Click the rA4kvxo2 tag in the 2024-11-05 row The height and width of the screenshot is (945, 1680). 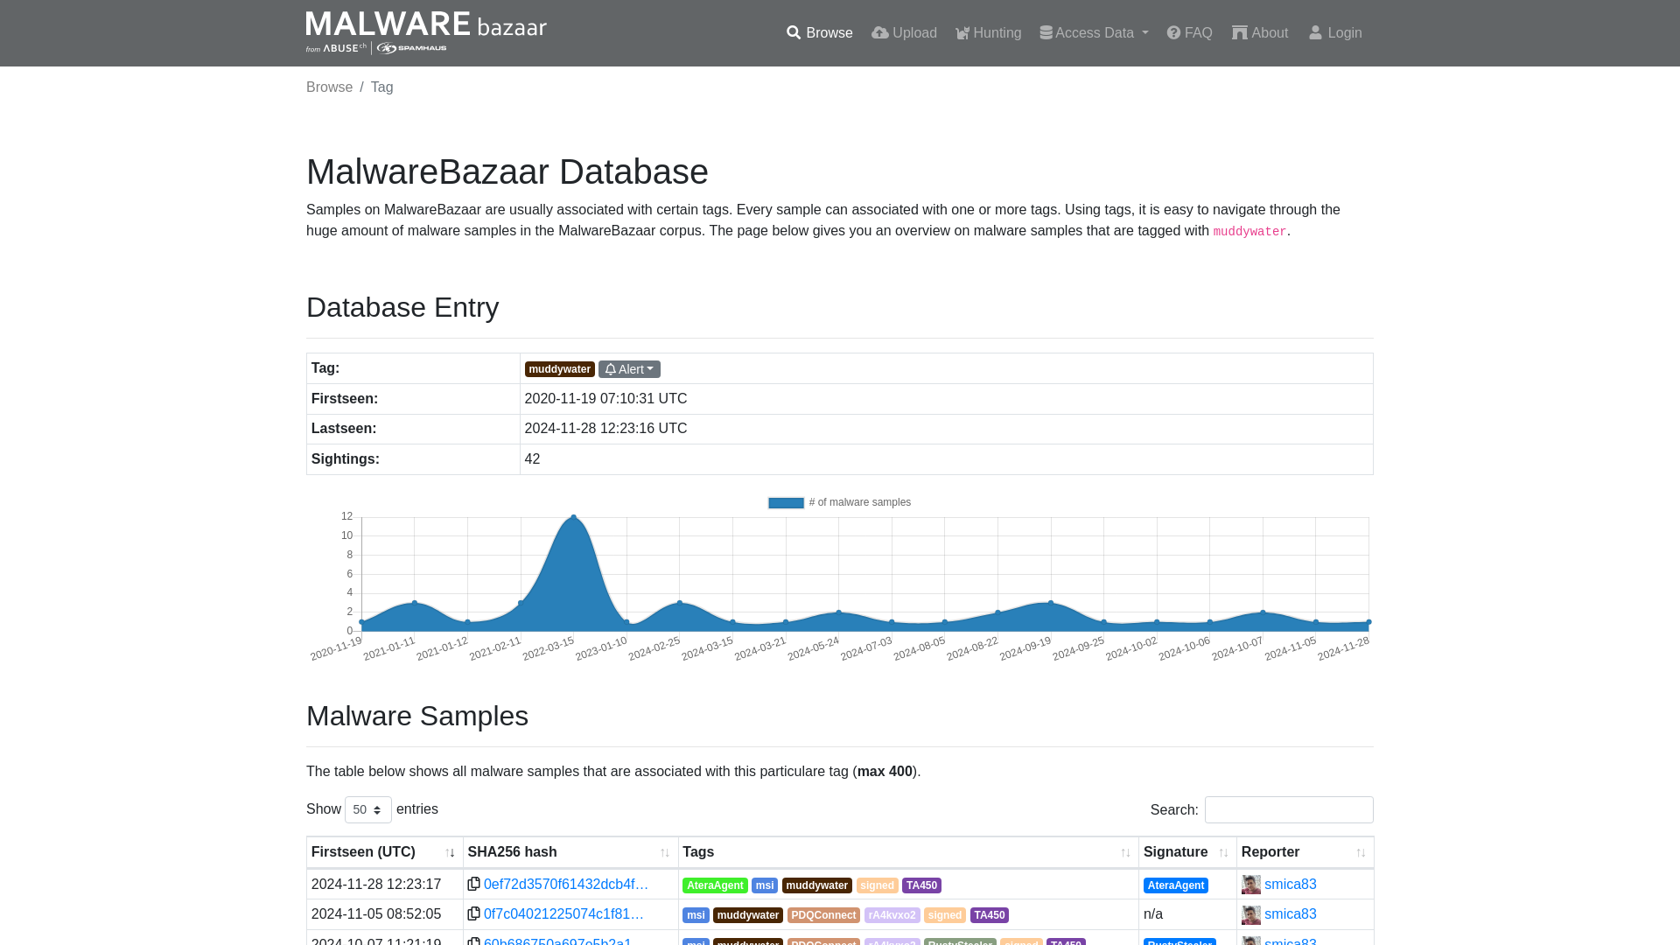tap(892, 915)
